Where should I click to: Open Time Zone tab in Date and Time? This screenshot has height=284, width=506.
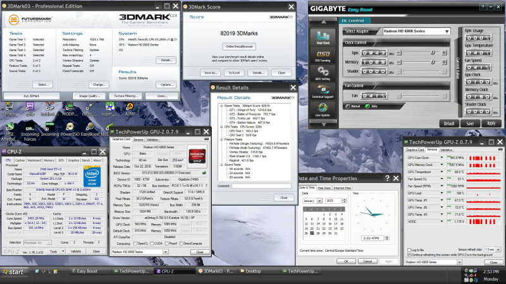pos(324,188)
